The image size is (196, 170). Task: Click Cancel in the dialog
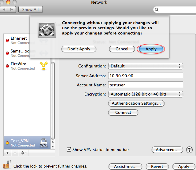(x=122, y=49)
